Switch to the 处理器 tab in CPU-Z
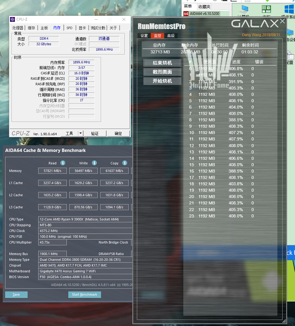Viewport: 295px width, 326px height. pos(18,28)
